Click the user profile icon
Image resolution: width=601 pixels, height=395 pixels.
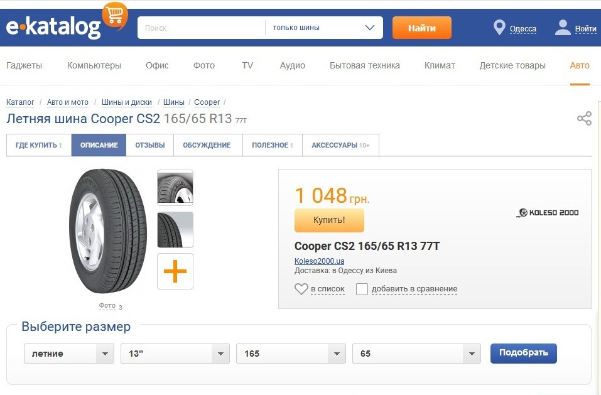563,28
